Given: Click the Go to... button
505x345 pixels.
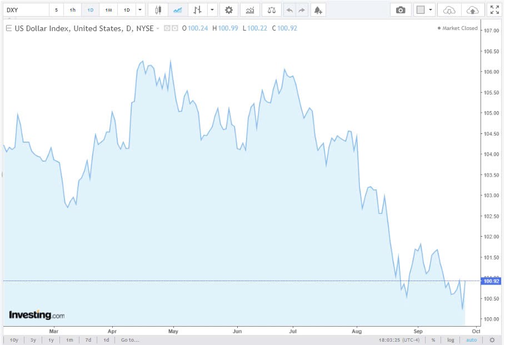Looking at the screenshot, I should (x=129, y=340).
